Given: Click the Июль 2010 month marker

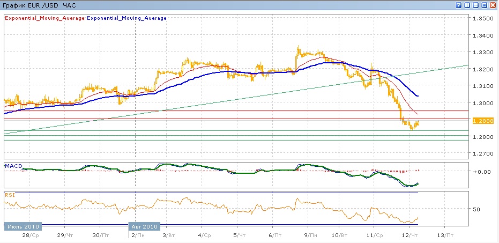Looking at the screenshot, I should 22,226.
